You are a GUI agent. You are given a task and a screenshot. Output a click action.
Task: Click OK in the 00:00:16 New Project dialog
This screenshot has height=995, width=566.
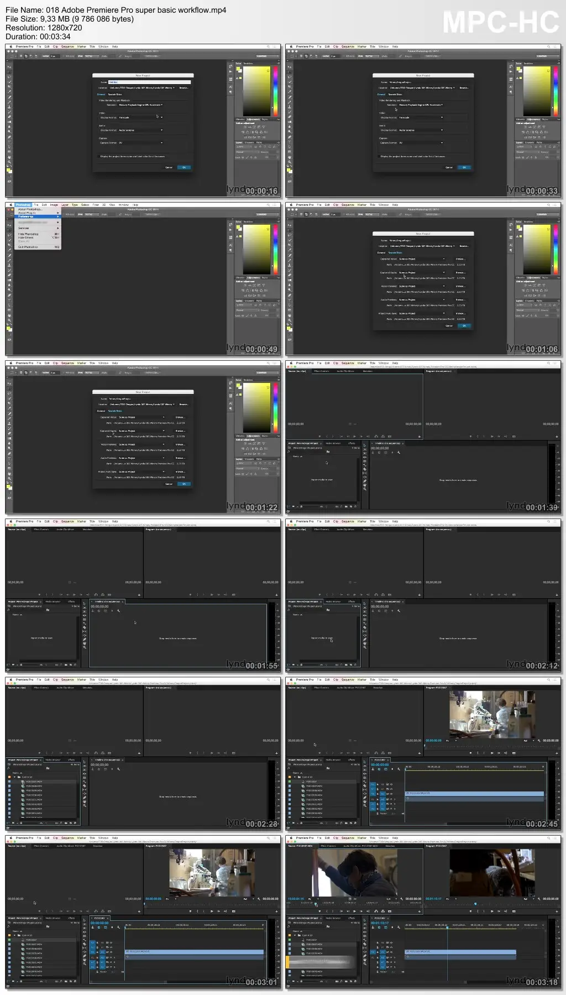tap(184, 167)
